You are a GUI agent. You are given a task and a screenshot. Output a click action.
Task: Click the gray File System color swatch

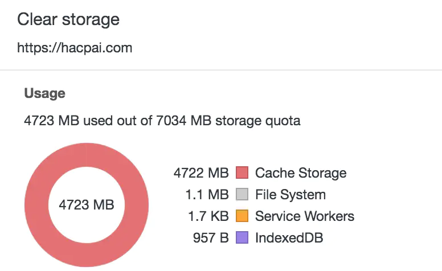[243, 195]
